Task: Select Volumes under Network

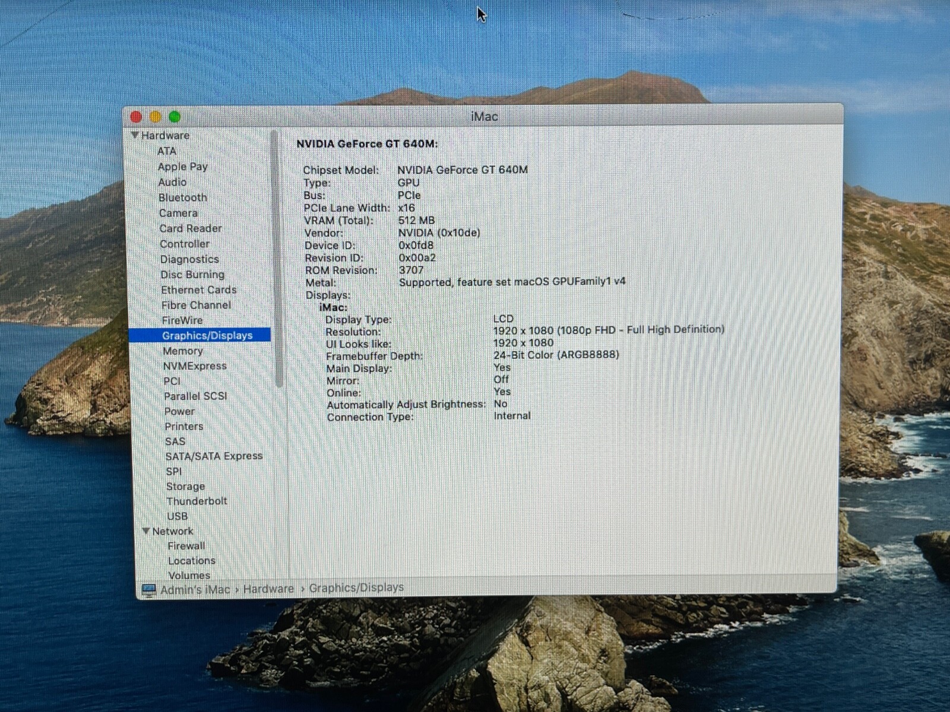Action: 189,575
